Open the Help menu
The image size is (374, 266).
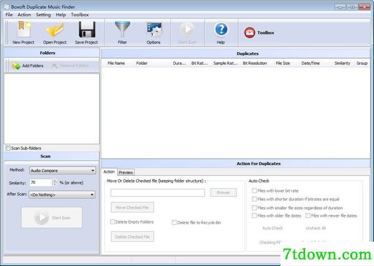tap(60, 14)
